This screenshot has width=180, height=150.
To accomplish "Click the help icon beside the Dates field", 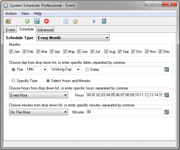I will pyautogui.click(x=167, y=69).
